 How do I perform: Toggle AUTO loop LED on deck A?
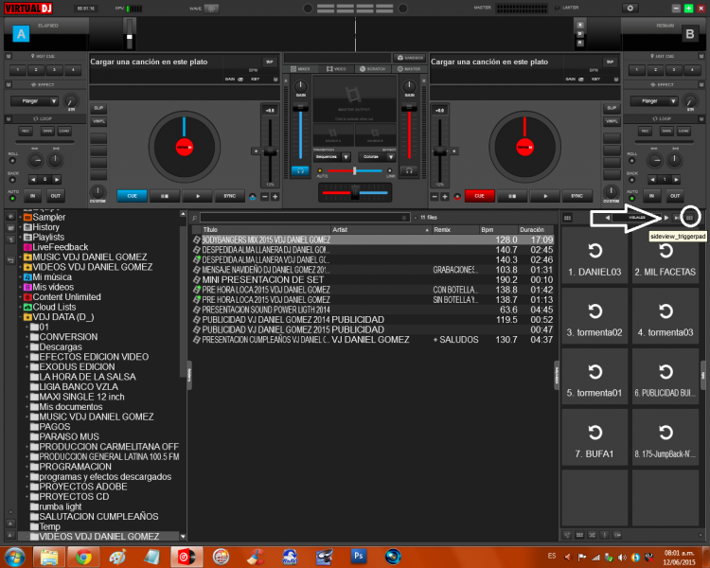click(x=12, y=199)
